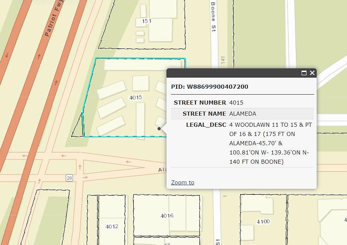
Task: Click the Zoom to link
Action: [183, 183]
